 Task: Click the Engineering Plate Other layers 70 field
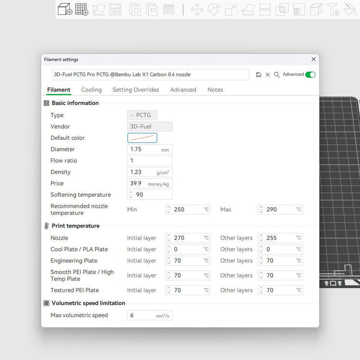[x=280, y=261]
